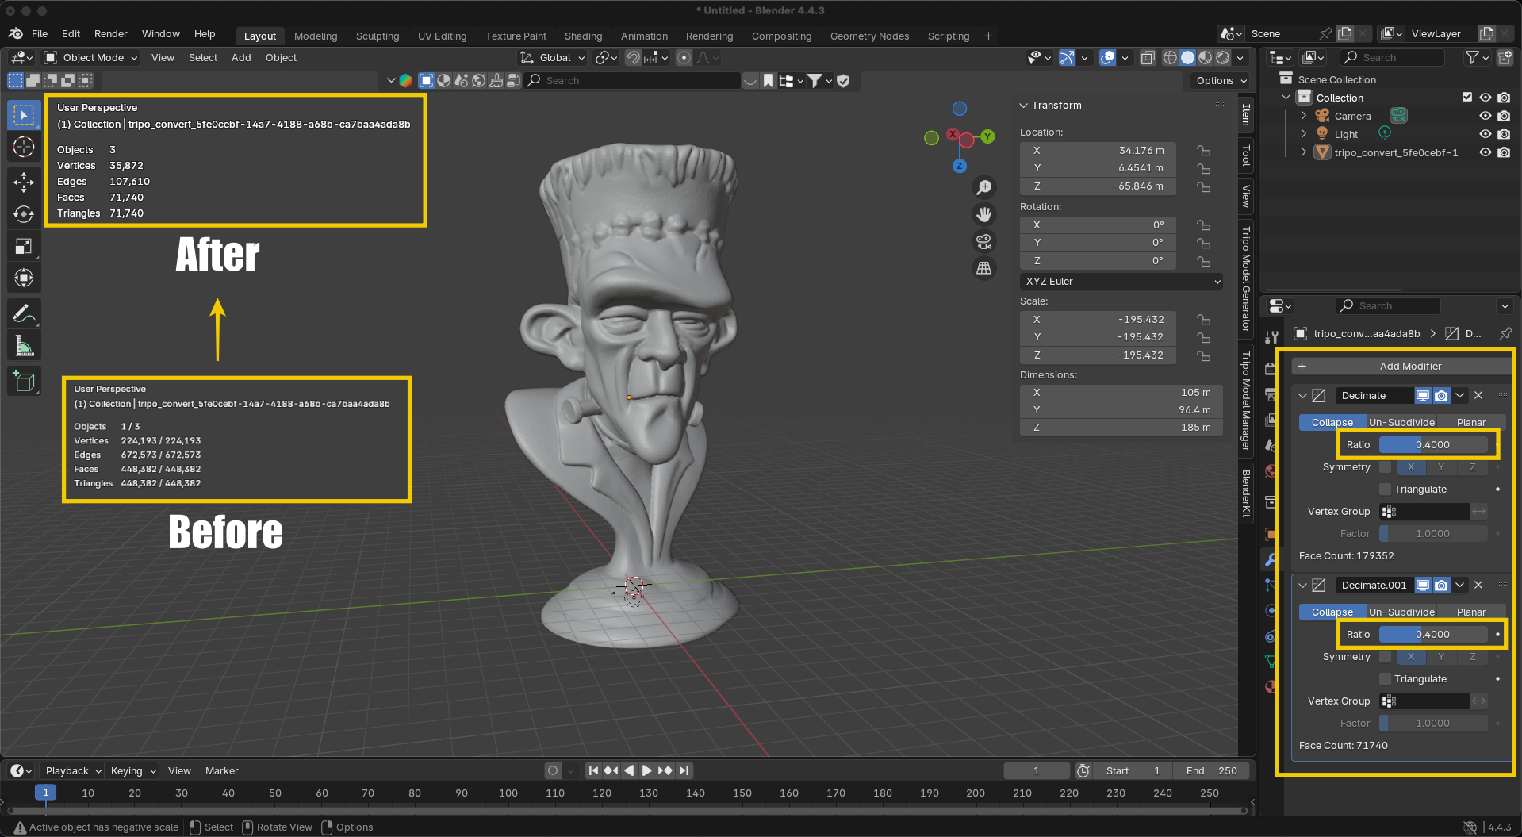Click the outliner Search field
The height and width of the screenshot is (837, 1522).
coord(1392,58)
